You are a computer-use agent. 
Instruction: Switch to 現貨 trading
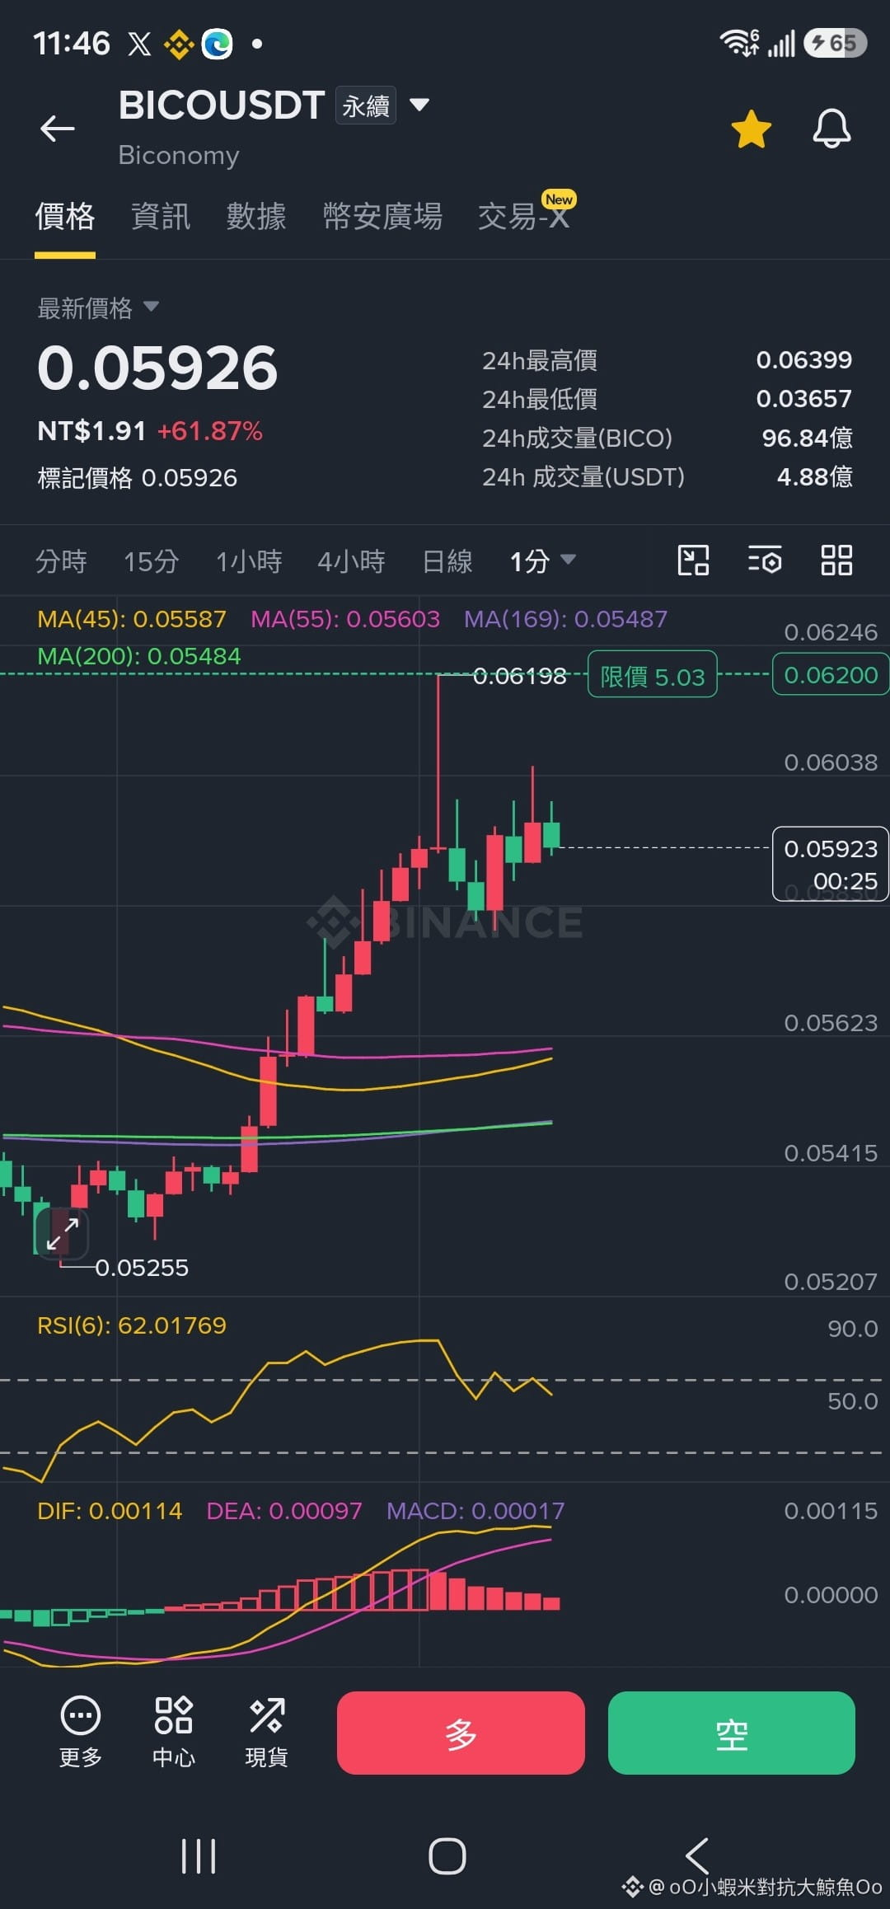pyautogui.click(x=267, y=1733)
